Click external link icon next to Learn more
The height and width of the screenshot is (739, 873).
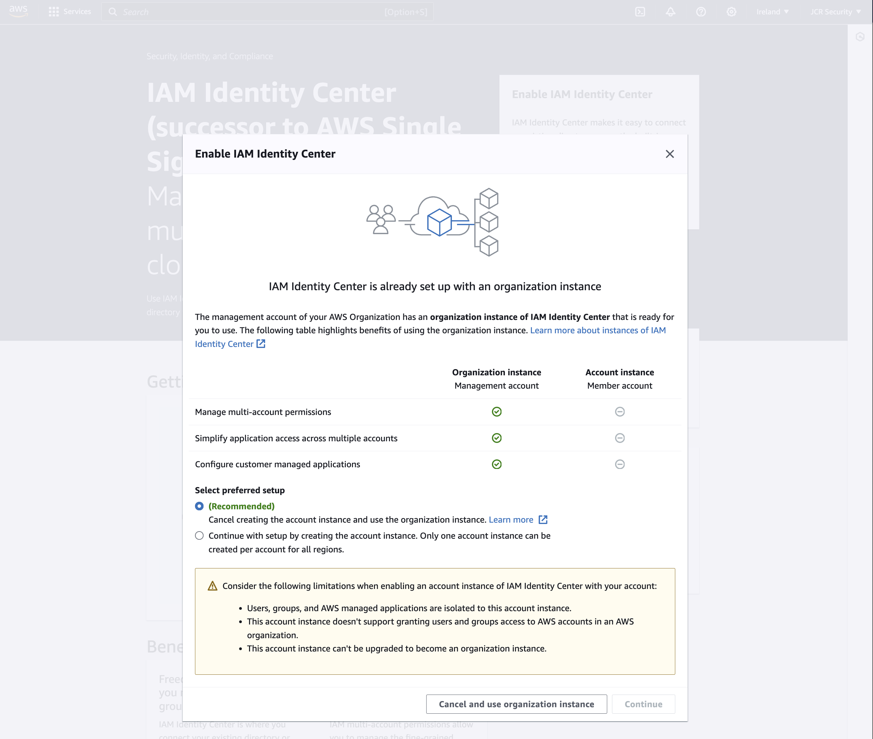(x=543, y=520)
